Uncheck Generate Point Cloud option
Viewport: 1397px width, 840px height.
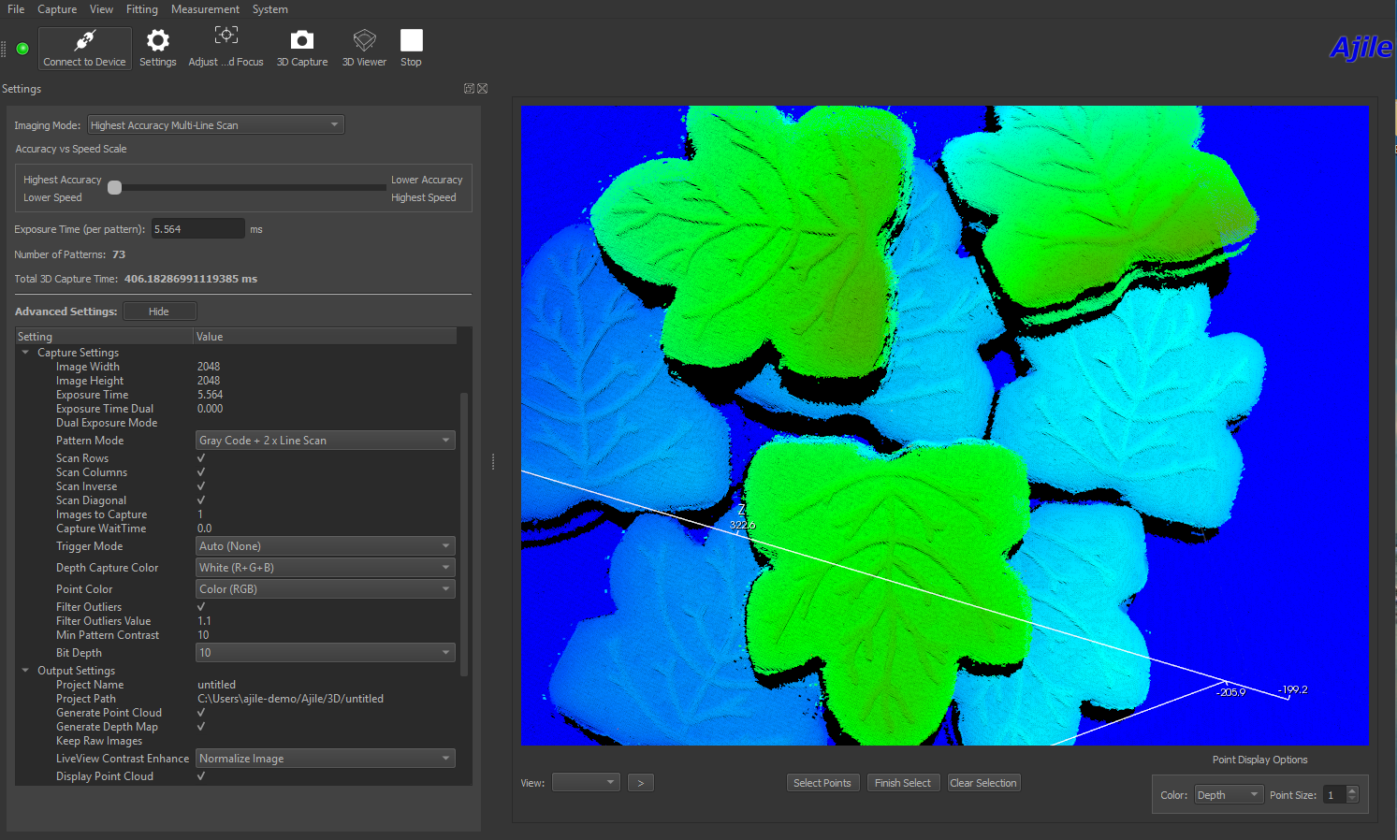pyautogui.click(x=201, y=713)
